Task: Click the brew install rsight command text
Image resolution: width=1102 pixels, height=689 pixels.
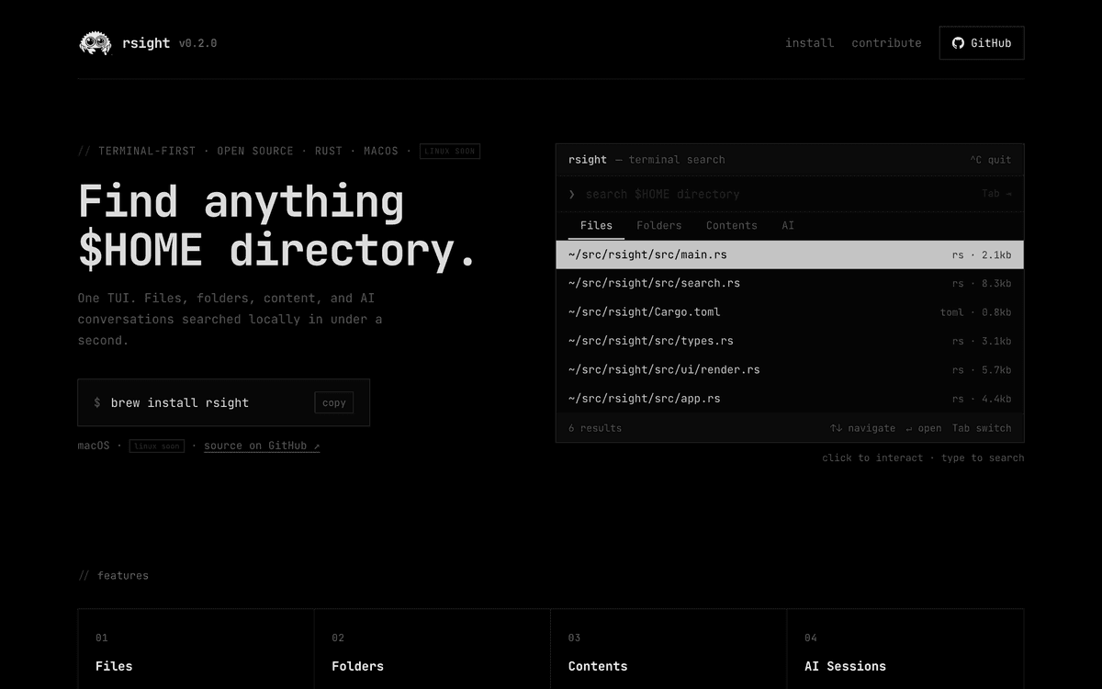Action: (180, 402)
